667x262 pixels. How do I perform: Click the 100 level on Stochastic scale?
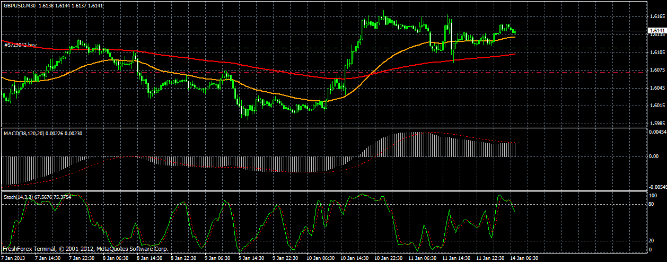point(653,196)
